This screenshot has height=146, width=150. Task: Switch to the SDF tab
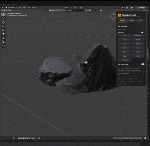(x=140, y=21)
